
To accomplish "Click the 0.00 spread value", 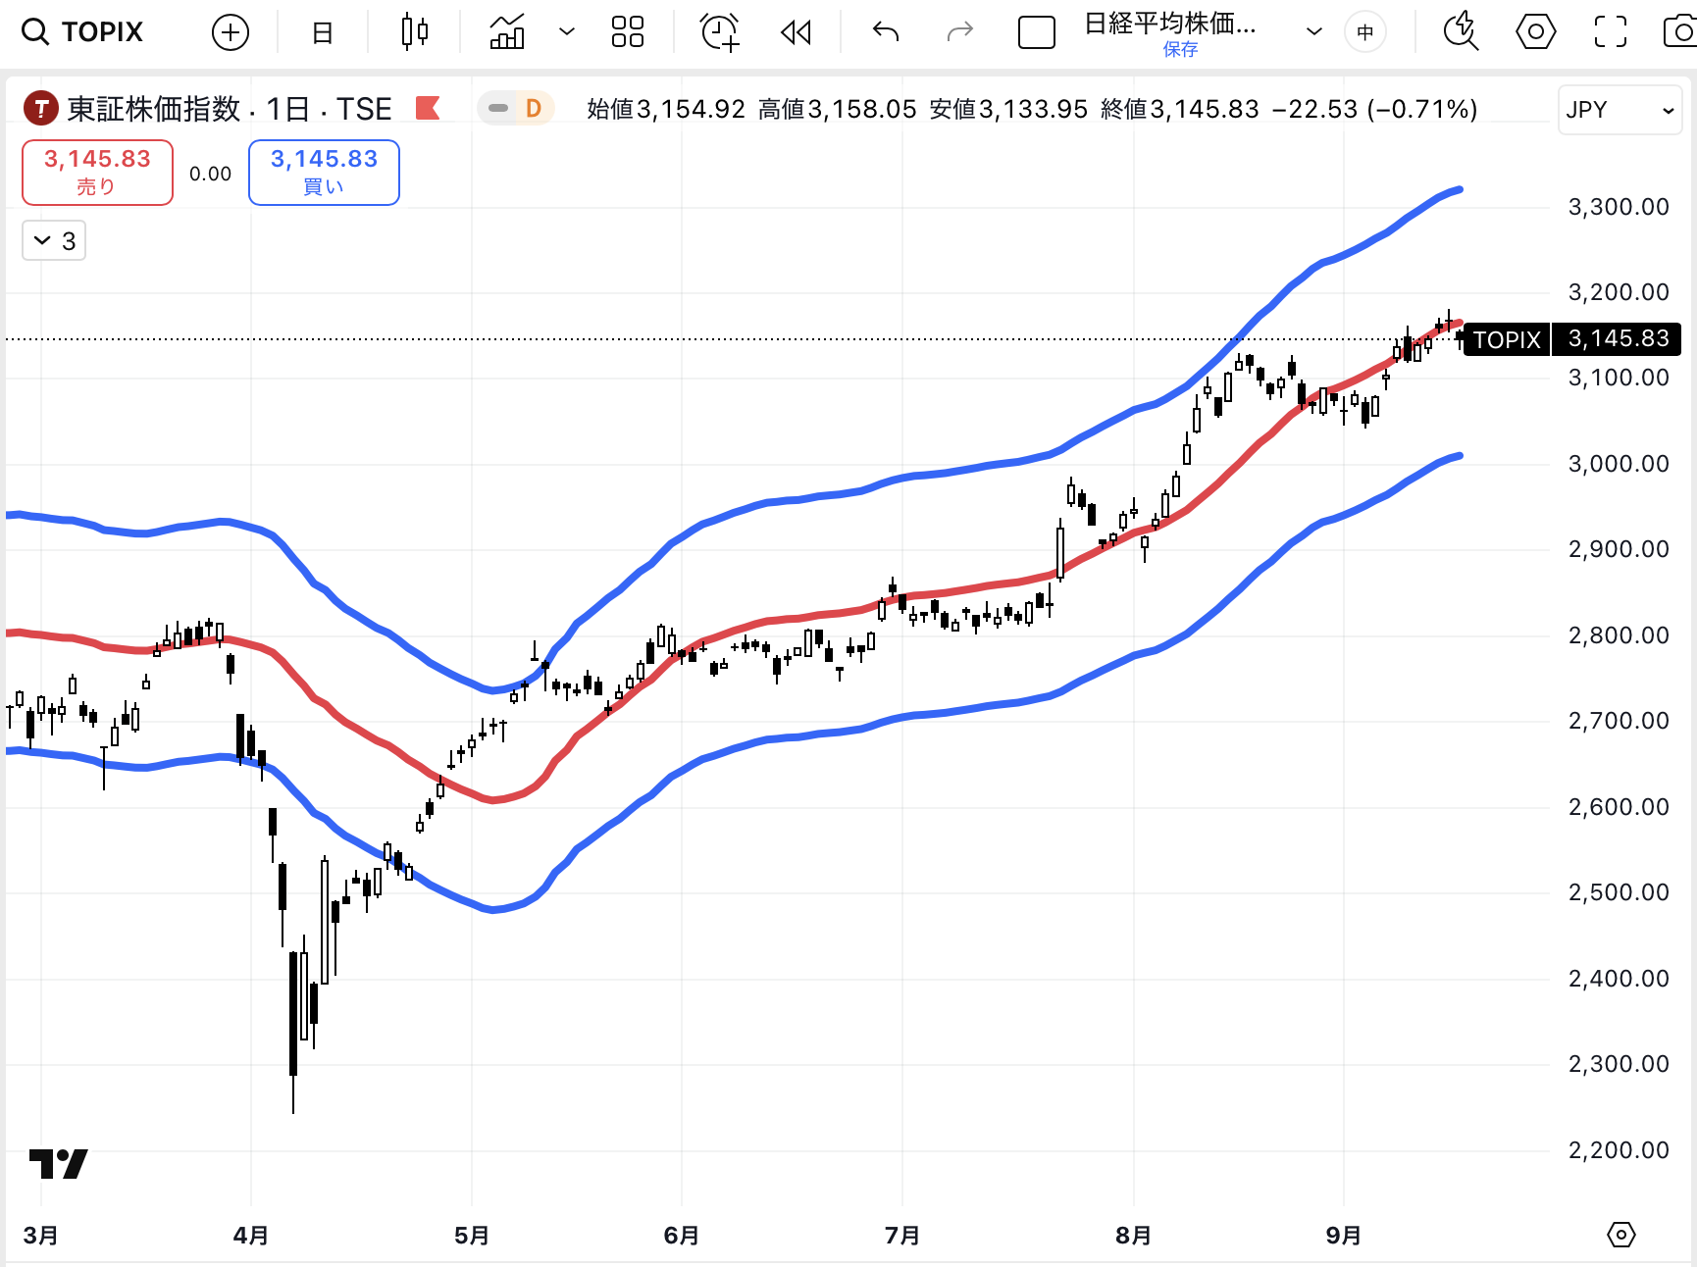I will (210, 174).
